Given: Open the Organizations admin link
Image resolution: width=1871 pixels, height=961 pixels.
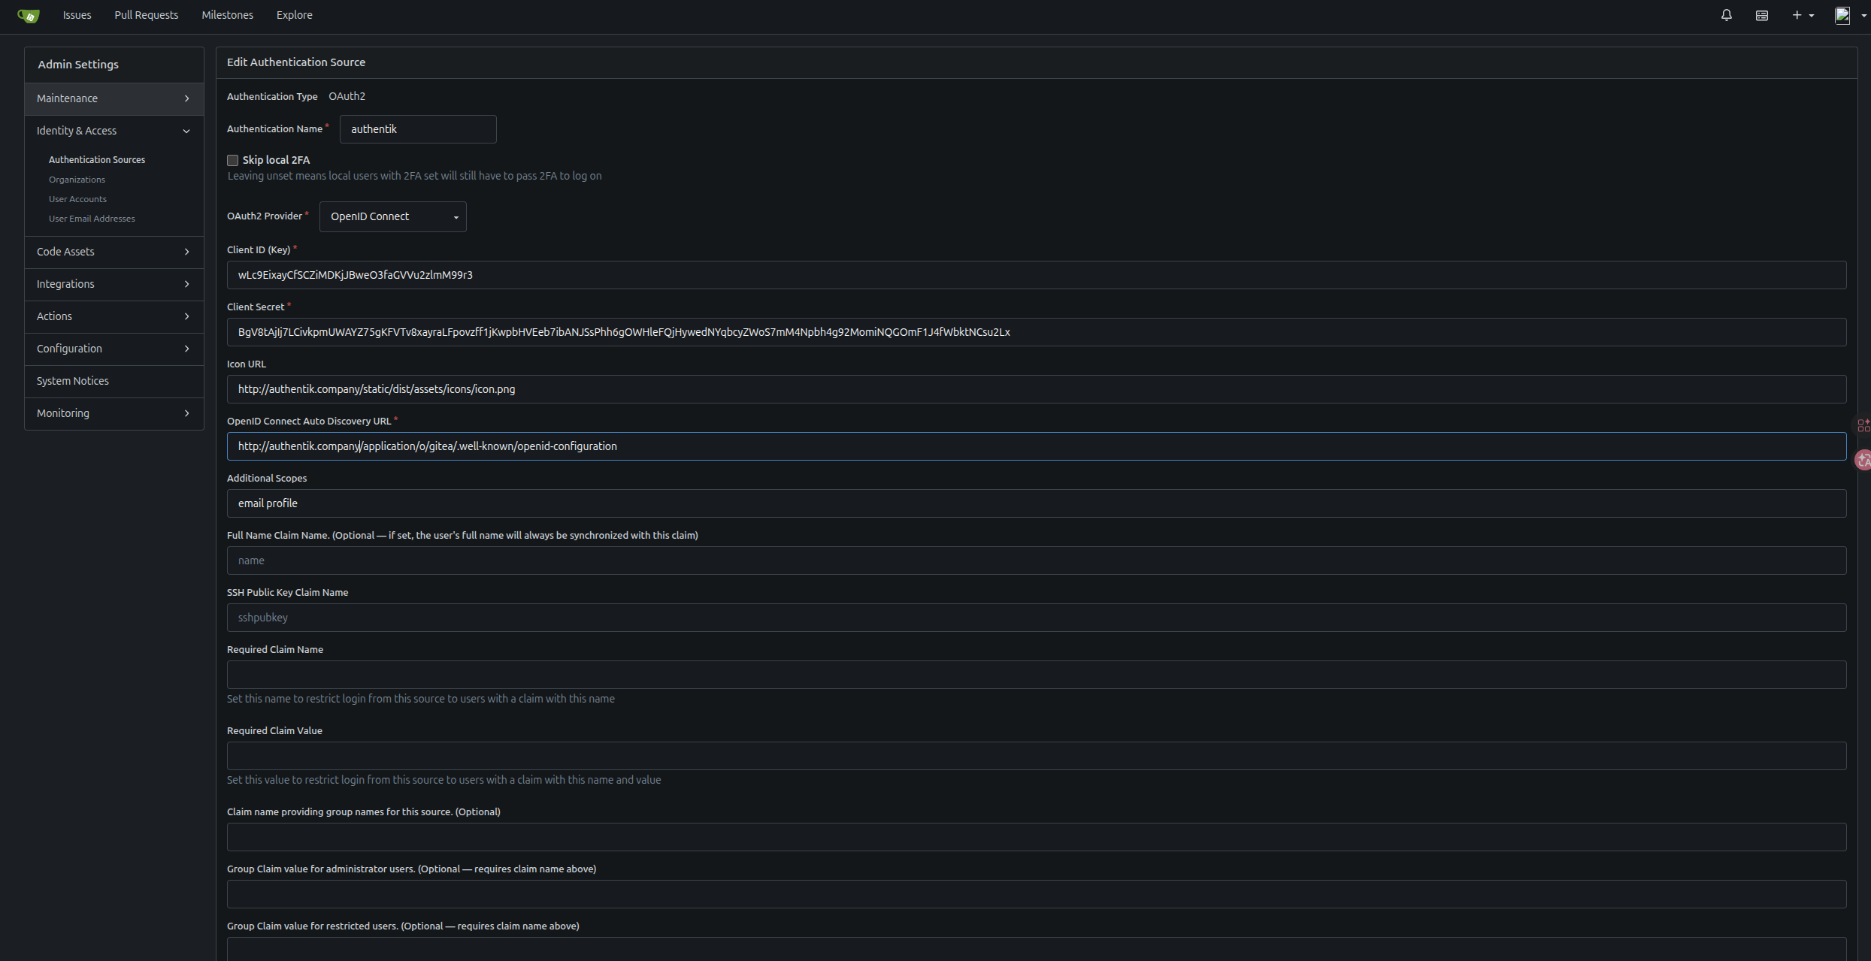Looking at the screenshot, I should (77, 180).
